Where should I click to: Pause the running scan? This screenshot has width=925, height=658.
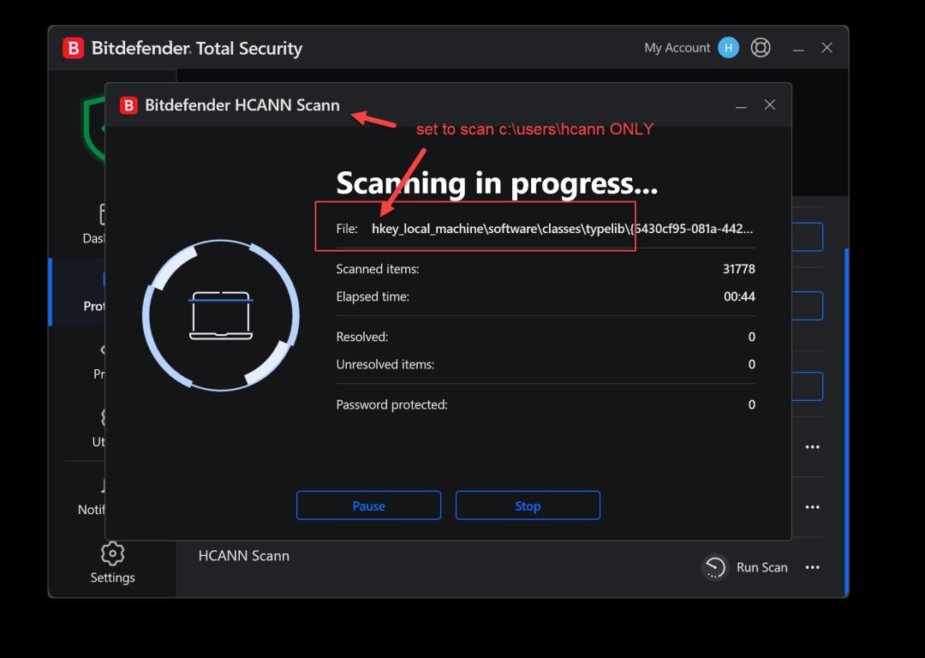[368, 505]
